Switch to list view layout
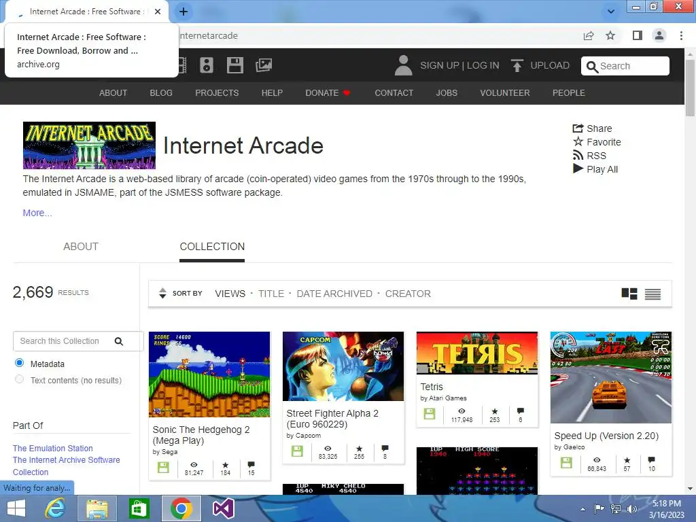The image size is (696, 522). [x=652, y=294]
